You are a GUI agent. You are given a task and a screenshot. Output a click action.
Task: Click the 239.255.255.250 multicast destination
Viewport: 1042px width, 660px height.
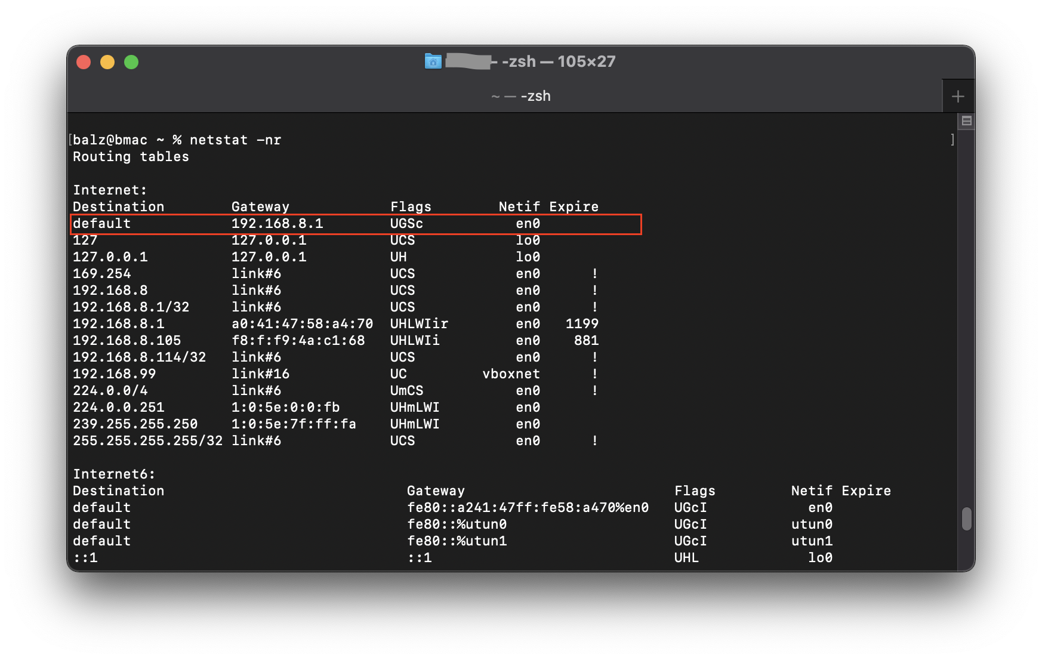[135, 424]
